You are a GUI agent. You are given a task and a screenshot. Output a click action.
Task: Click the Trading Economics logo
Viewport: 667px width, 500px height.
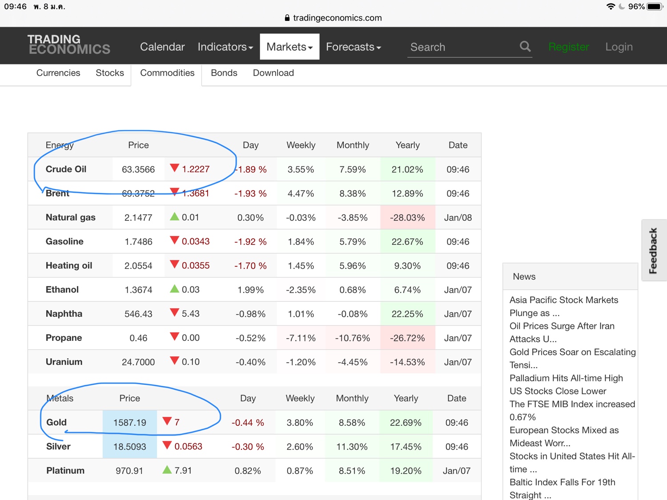(x=68, y=45)
